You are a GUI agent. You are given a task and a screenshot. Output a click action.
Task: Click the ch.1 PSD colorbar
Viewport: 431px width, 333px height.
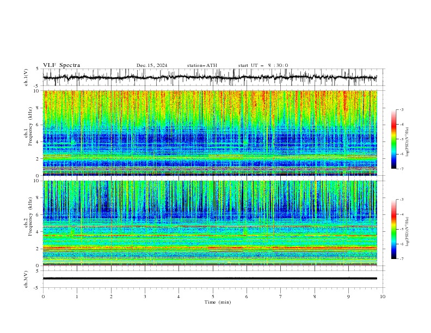(393, 139)
